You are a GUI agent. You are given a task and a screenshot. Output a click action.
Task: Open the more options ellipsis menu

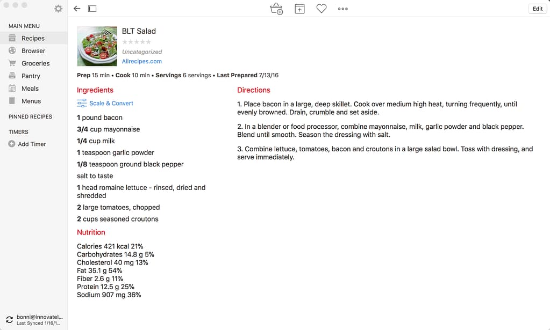[x=343, y=9]
